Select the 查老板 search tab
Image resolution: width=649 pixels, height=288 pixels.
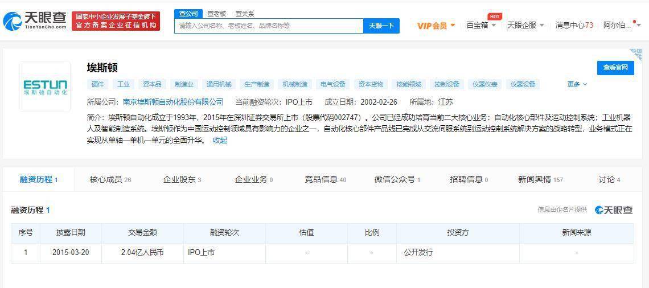pyautogui.click(x=216, y=14)
